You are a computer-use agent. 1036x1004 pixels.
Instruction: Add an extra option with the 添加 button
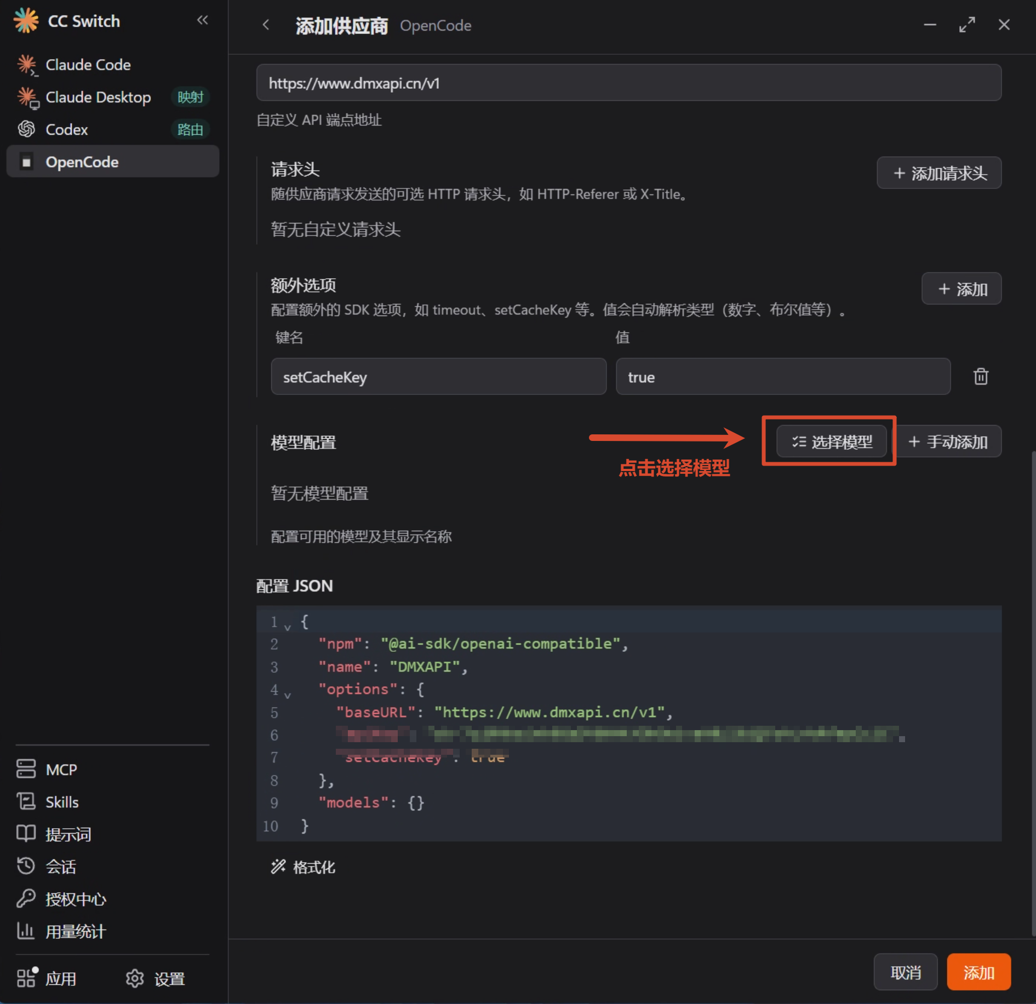pyautogui.click(x=961, y=289)
